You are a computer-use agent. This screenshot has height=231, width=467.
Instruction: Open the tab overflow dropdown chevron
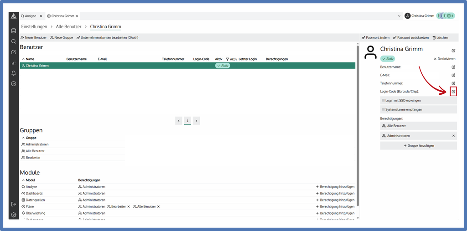click(x=399, y=16)
